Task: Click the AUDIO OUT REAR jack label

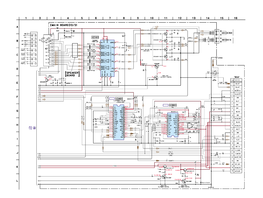Action: [227, 33]
